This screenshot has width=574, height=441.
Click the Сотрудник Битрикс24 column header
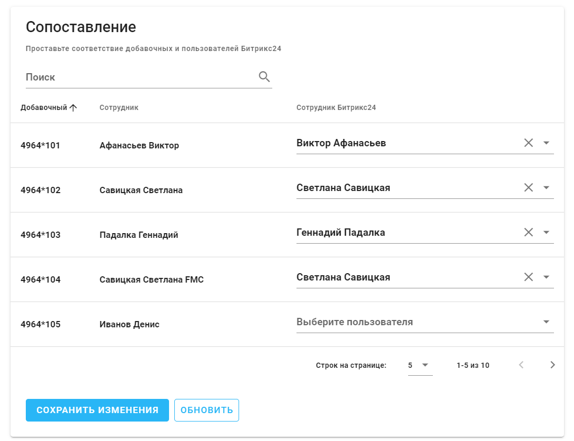(x=336, y=107)
